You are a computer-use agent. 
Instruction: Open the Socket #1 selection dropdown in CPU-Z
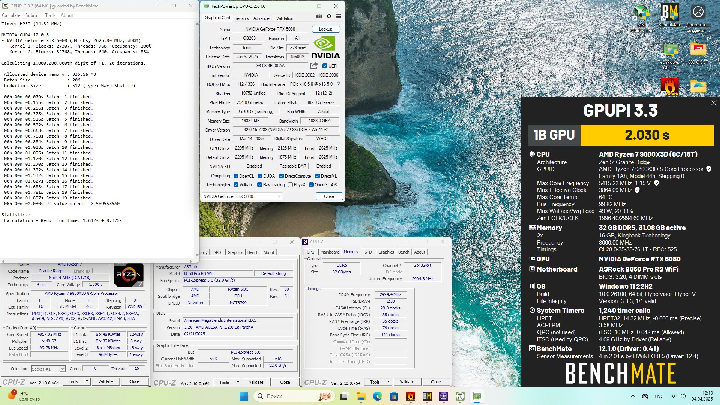pos(48,369)
